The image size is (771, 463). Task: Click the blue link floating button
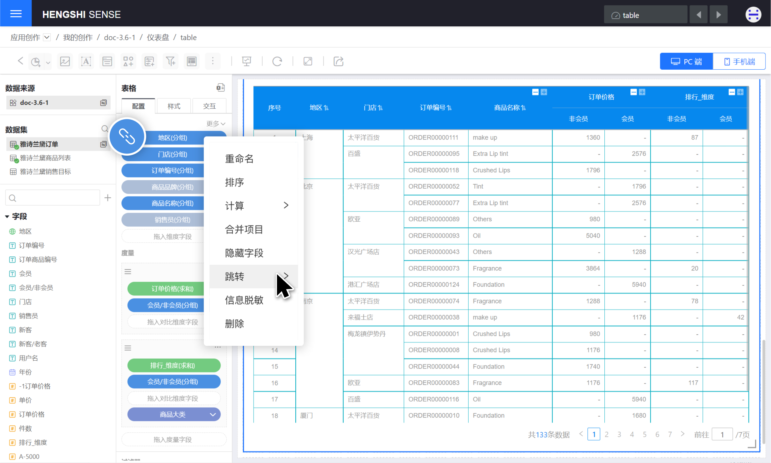127,136
